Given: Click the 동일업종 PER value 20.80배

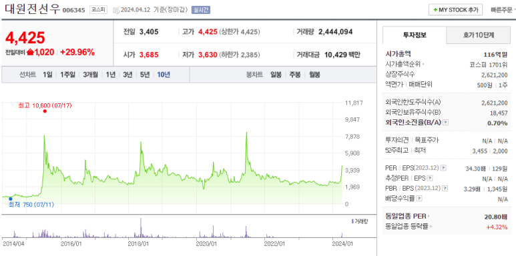Looking at the screenshot, I should (497, 217).
